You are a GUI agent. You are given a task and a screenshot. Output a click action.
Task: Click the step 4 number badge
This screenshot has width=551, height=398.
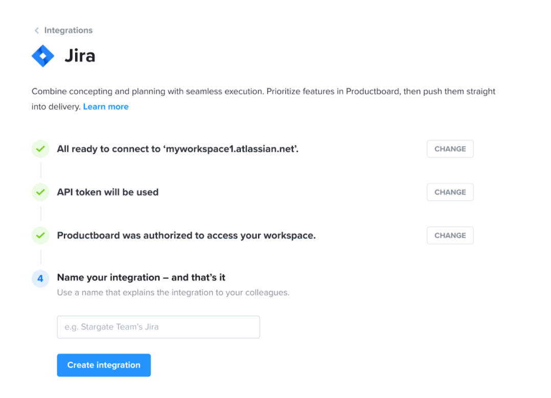[40, 278]
